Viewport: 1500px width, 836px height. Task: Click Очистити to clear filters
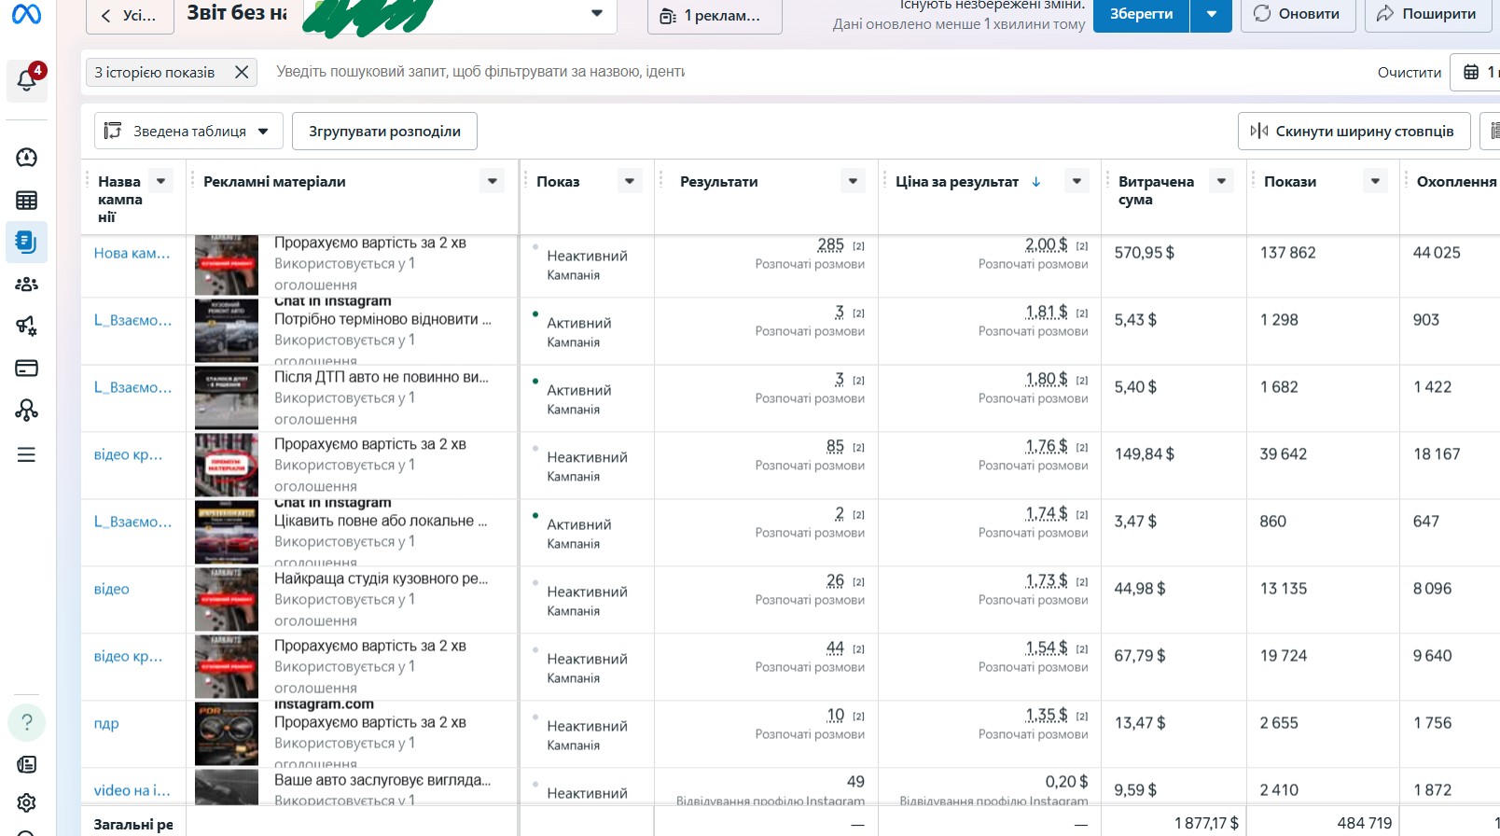1409,72
